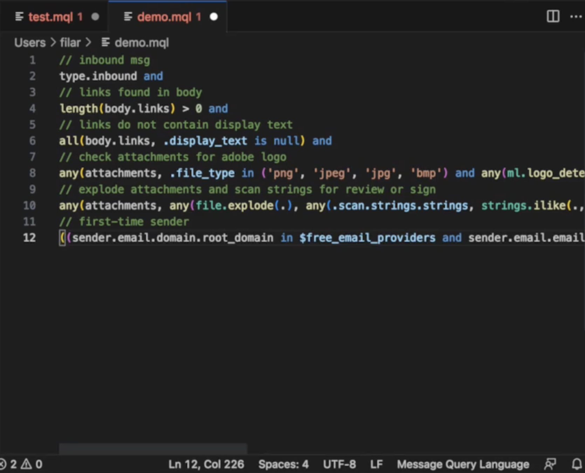Image resolution: width=585 pixels, height=473 pixels.
Task: Click Ln 12, Col 226 to go to line
Action: [206, 464]
